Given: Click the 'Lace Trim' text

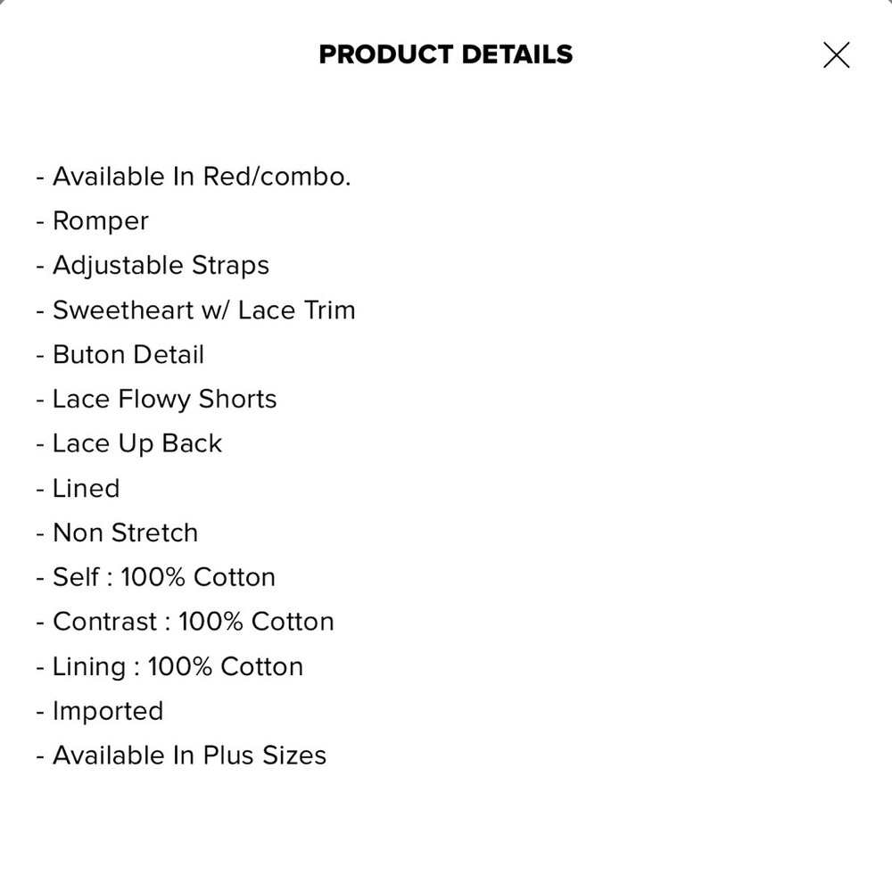Looking at the screenshot, I should pyautogui.click(x=296, y=310).
